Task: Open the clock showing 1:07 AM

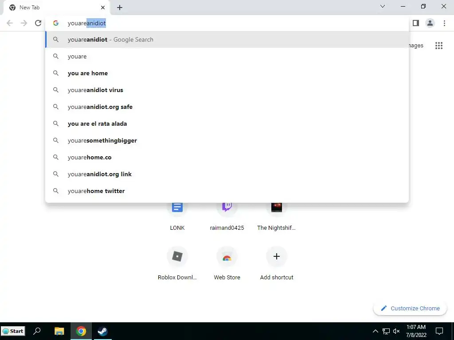Action: click(x=416, y=331)
